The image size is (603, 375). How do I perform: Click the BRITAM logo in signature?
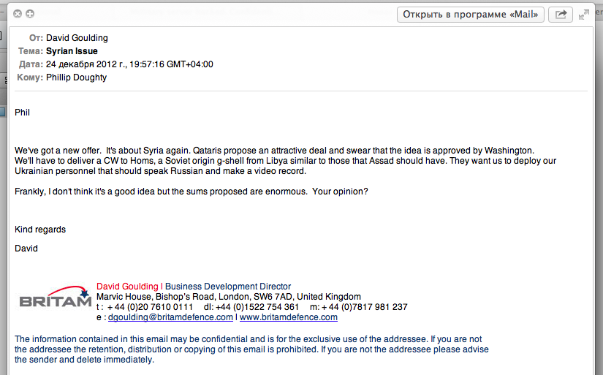(55, 298)
